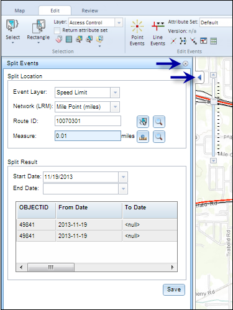Click table scroll left arrow
This screenshot has height=310, width=233.
click(21, 267)
